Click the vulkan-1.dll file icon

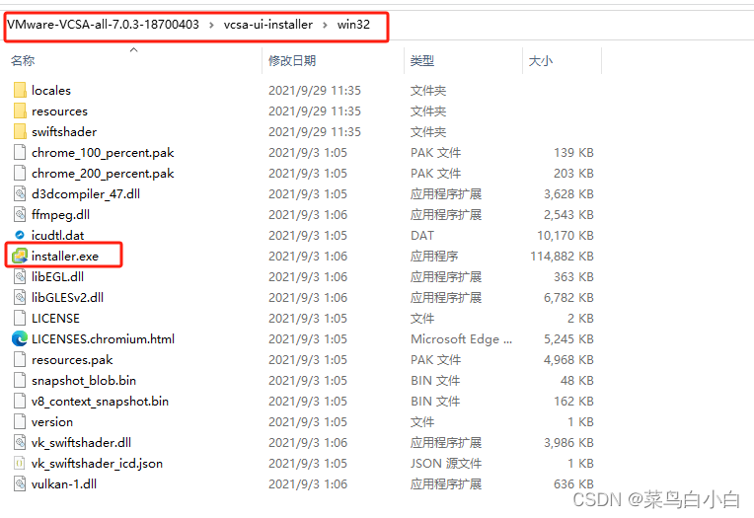20,483
